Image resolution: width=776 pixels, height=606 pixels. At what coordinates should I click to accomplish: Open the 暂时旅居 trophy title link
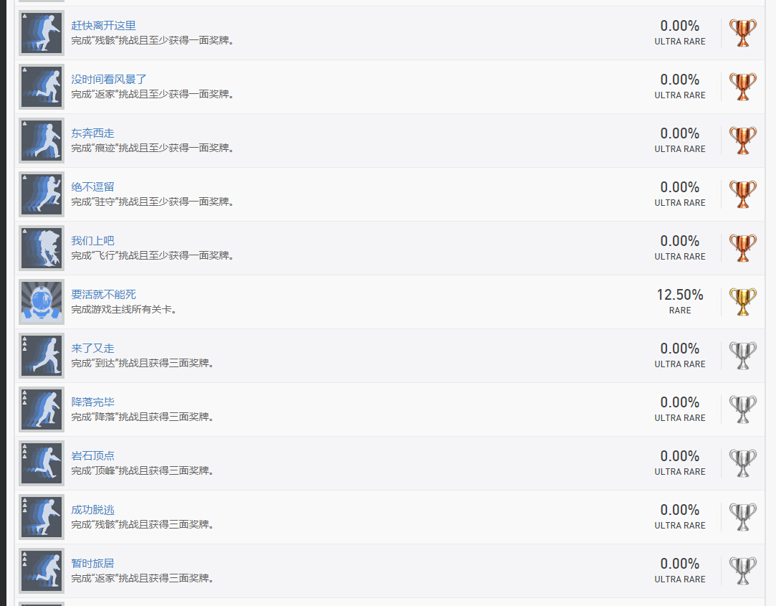92,564
